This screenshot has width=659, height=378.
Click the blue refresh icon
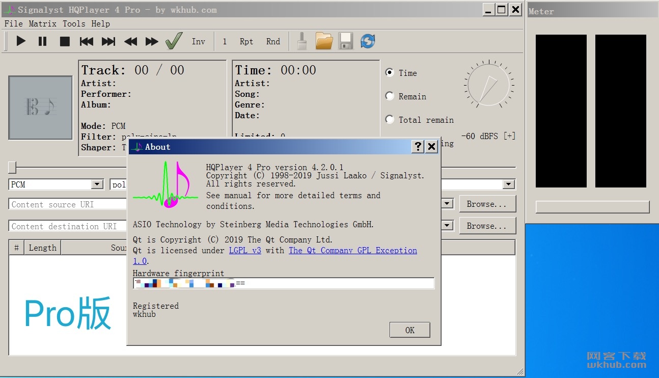[368, 41]
